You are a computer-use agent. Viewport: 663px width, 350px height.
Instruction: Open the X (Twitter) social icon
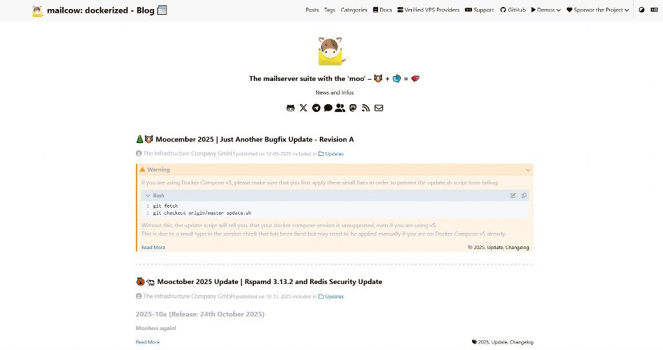[303, 108]
